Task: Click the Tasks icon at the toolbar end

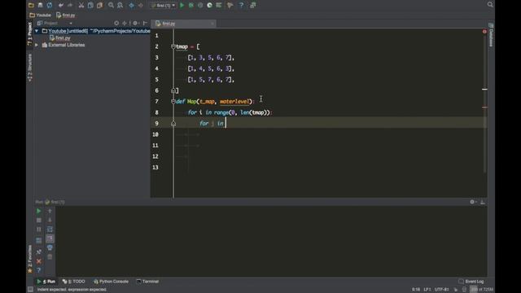Action: point(253,6)
